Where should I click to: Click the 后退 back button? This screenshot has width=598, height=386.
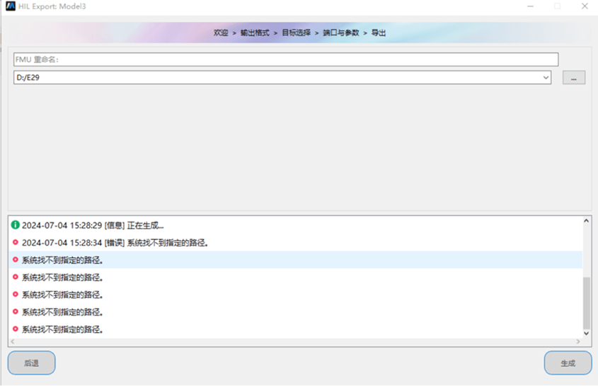click(32, 363)
